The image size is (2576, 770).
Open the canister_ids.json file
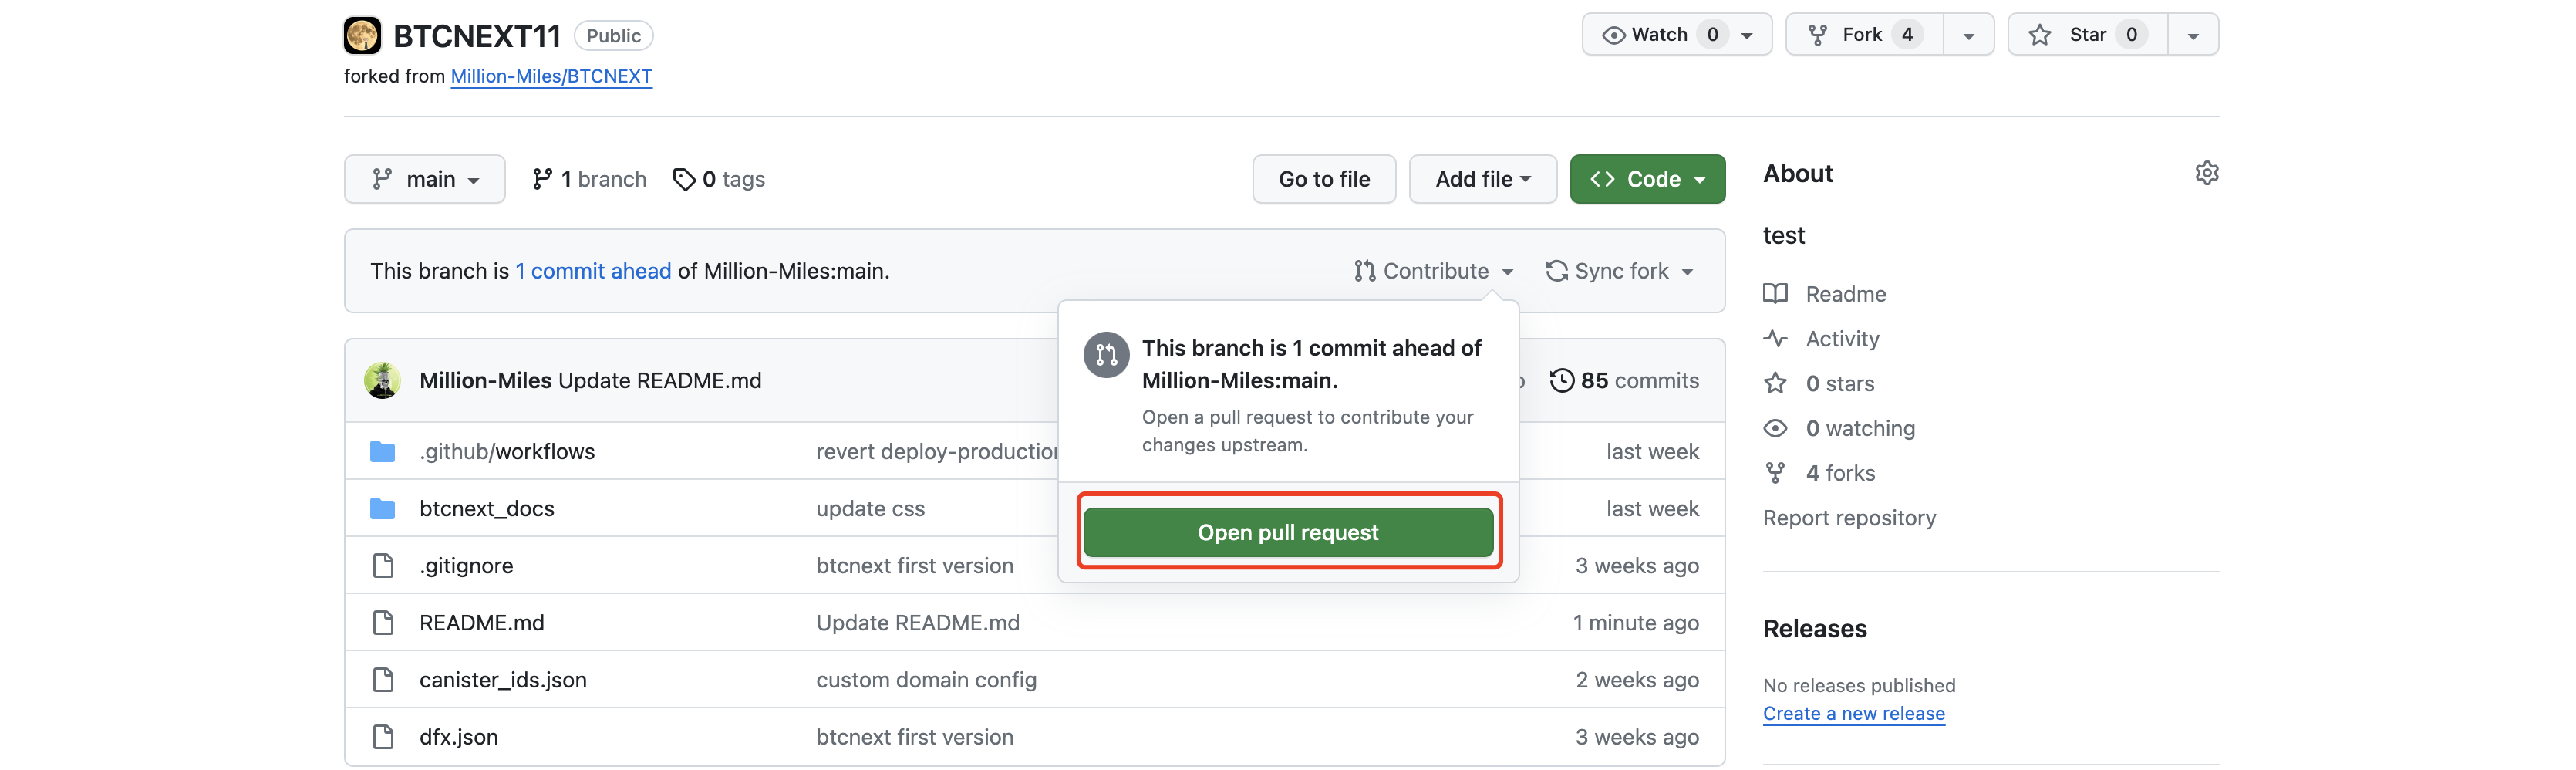click(x=503, y=679)
